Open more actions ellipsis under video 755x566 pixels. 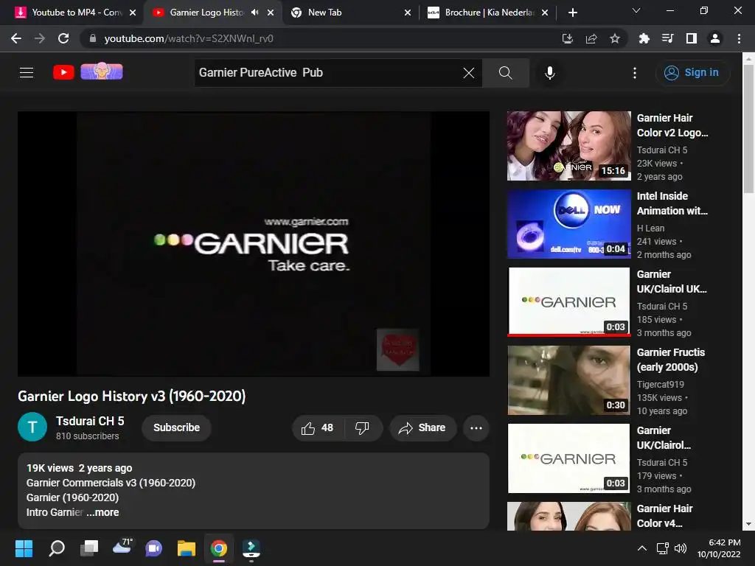[x=476, y=428]
